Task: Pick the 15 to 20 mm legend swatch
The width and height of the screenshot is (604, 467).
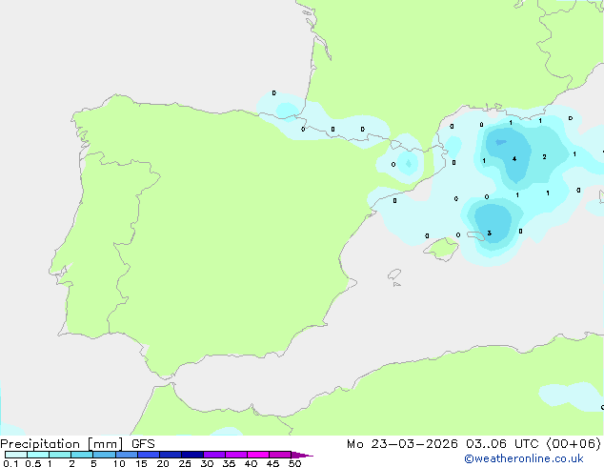Action: coord(149,455)
